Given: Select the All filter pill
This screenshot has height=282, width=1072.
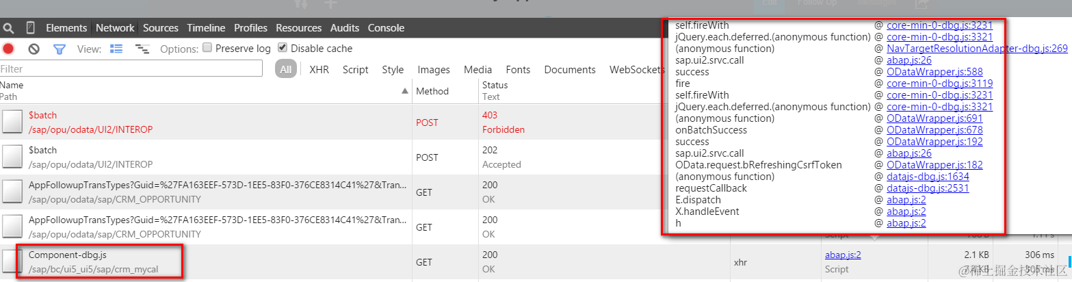Looking at the screenshot, I should pos(286,69).
